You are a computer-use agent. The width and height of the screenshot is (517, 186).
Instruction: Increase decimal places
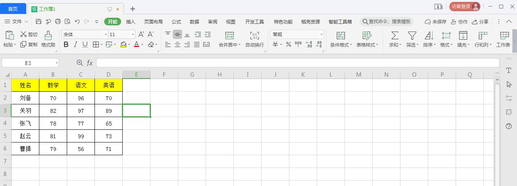pos(309,45)
